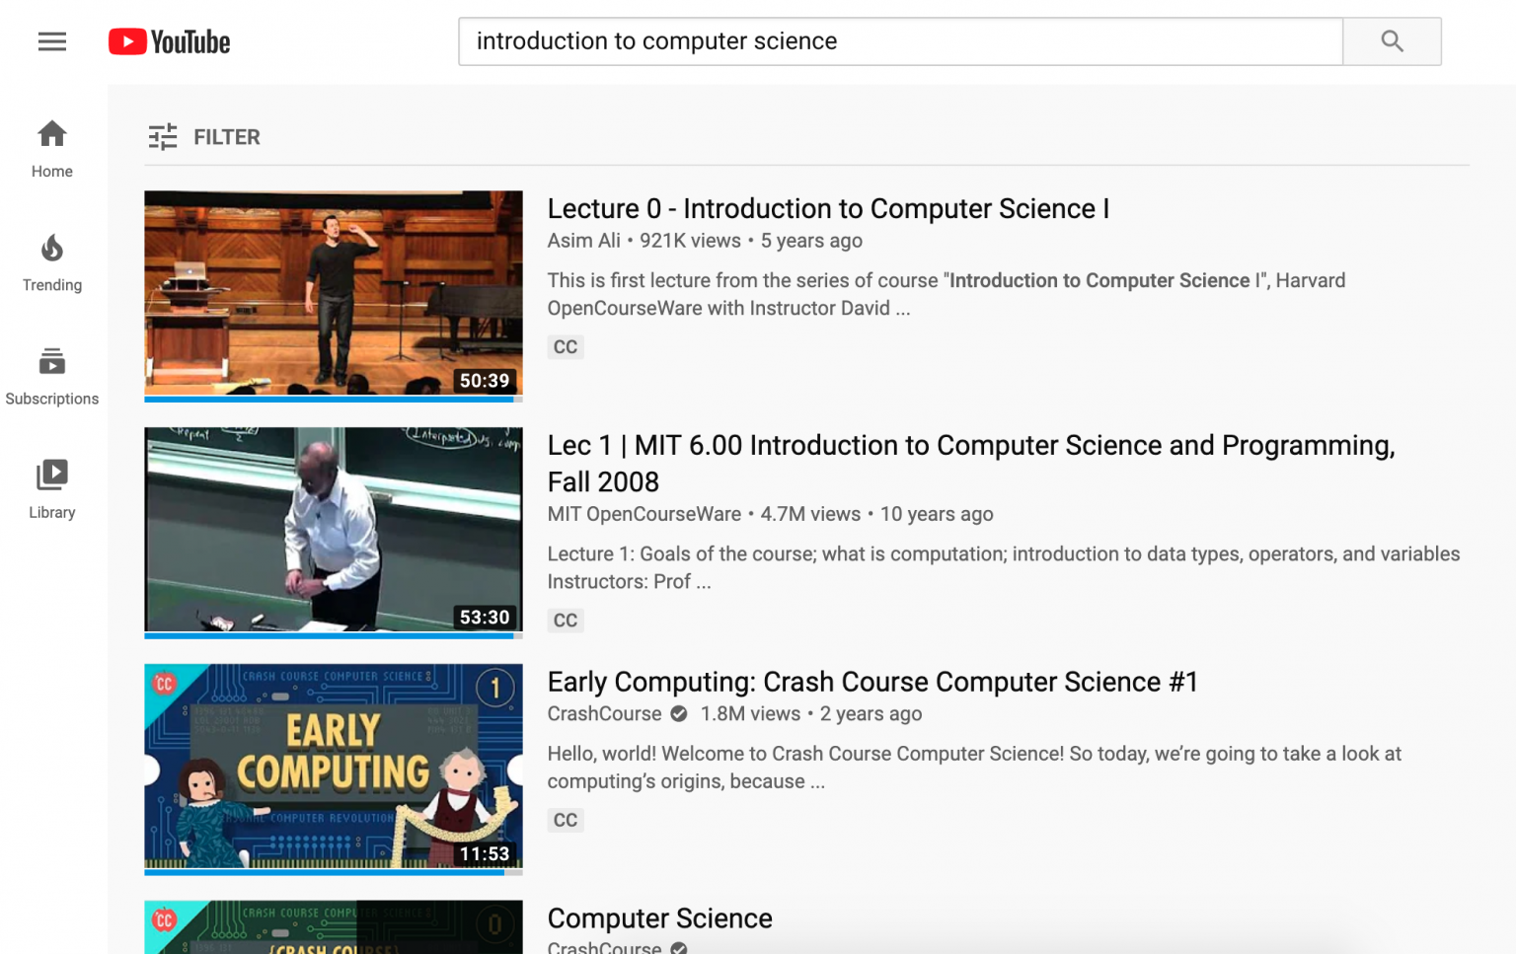Play the MIT 6.00 lecture thumbnail
The height and width of the screenshot is (954, 1516).
[x=333, y=530]
